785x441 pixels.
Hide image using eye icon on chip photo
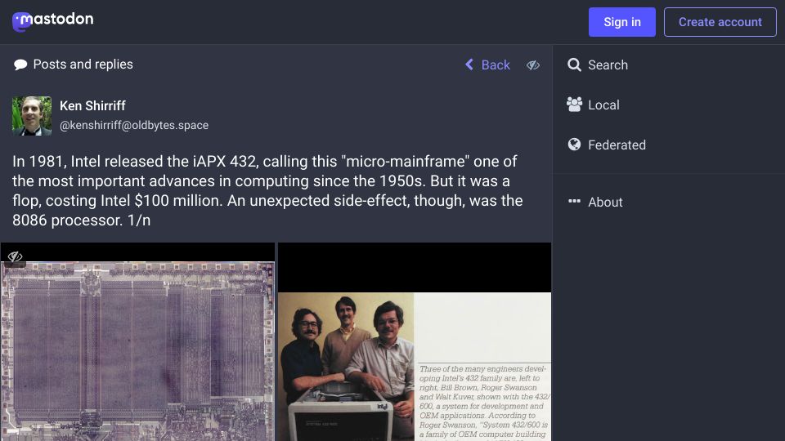(x=15, y=256)
